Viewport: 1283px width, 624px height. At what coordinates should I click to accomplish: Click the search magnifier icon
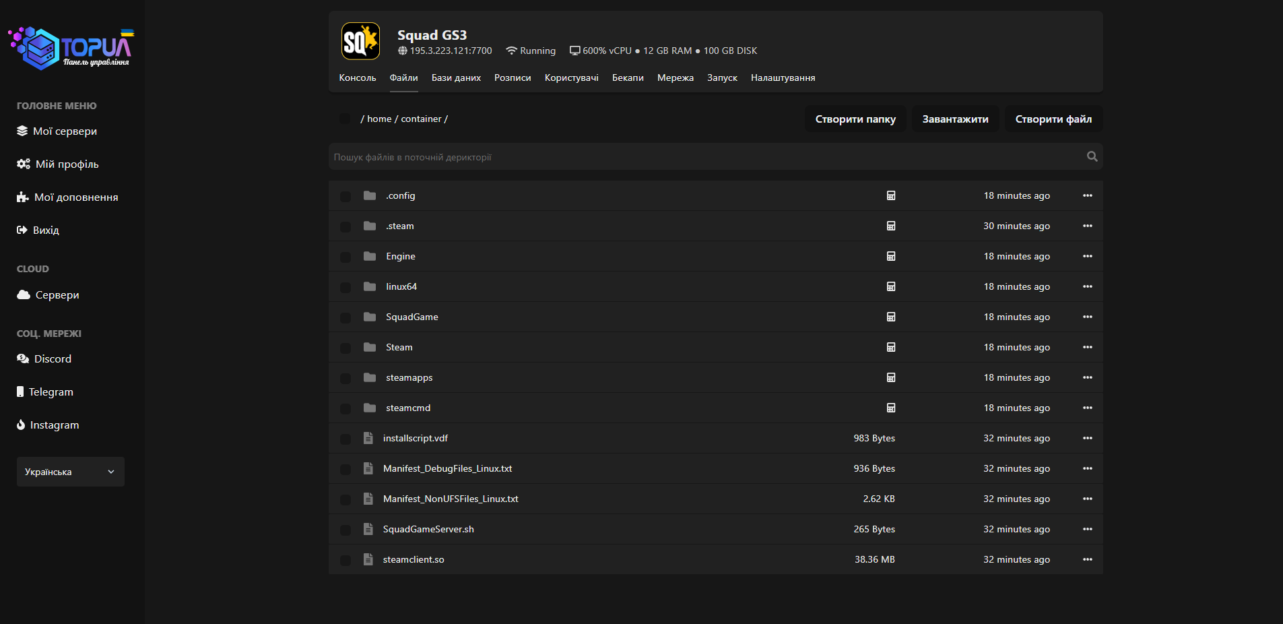(1092, 157)
